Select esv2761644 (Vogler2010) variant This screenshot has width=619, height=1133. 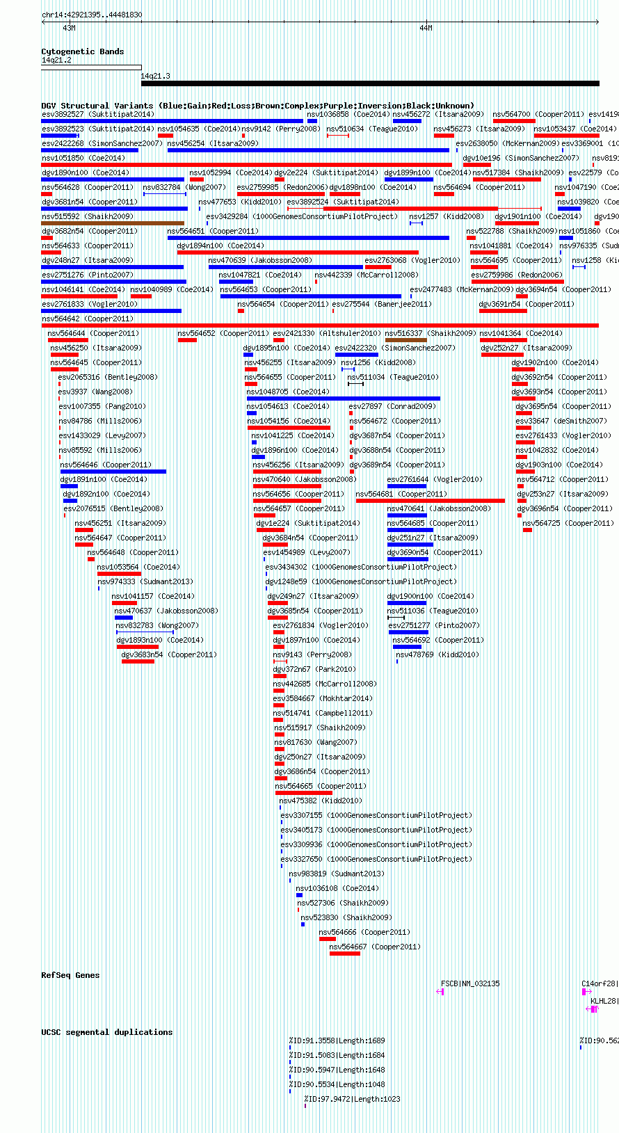(x=435, y=479)
